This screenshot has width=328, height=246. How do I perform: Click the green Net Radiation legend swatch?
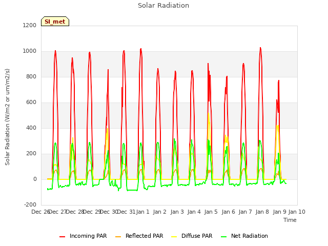click(x=224, y=237)
